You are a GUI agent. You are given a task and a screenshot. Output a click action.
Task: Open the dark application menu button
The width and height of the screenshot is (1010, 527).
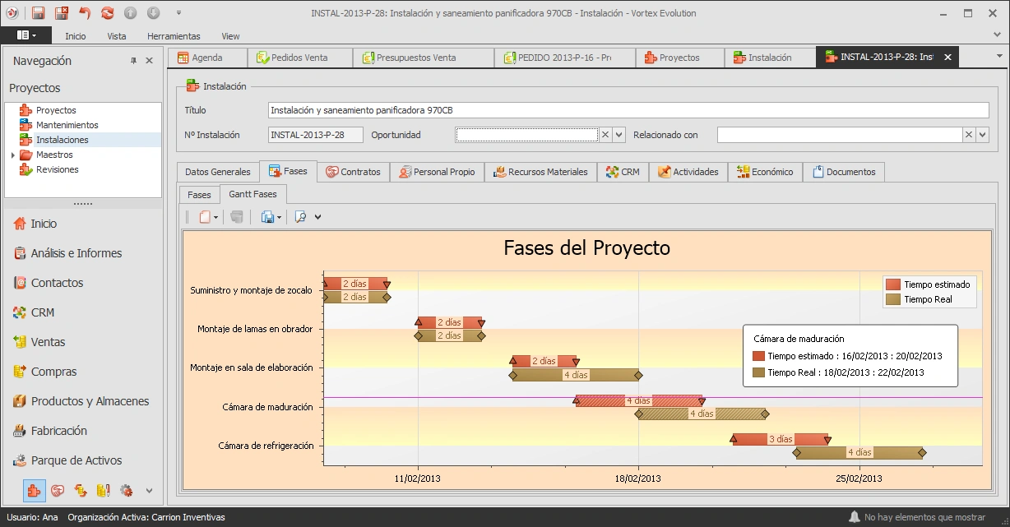[x=25, y=35]
